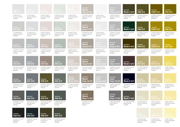Choose the Pantone 4505 U/C swatch
180x127 pixels.
[x=156, y=43]
